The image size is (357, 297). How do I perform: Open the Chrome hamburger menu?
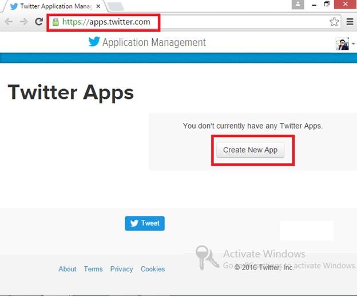350,22
